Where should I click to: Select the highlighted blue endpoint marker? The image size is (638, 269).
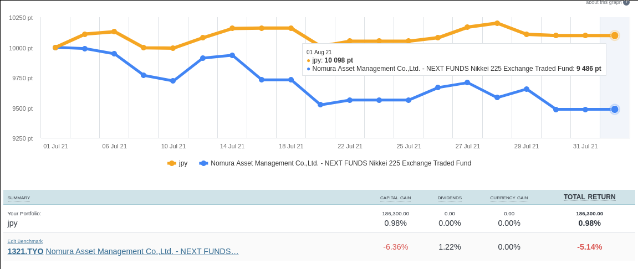(x=614, y=110)
